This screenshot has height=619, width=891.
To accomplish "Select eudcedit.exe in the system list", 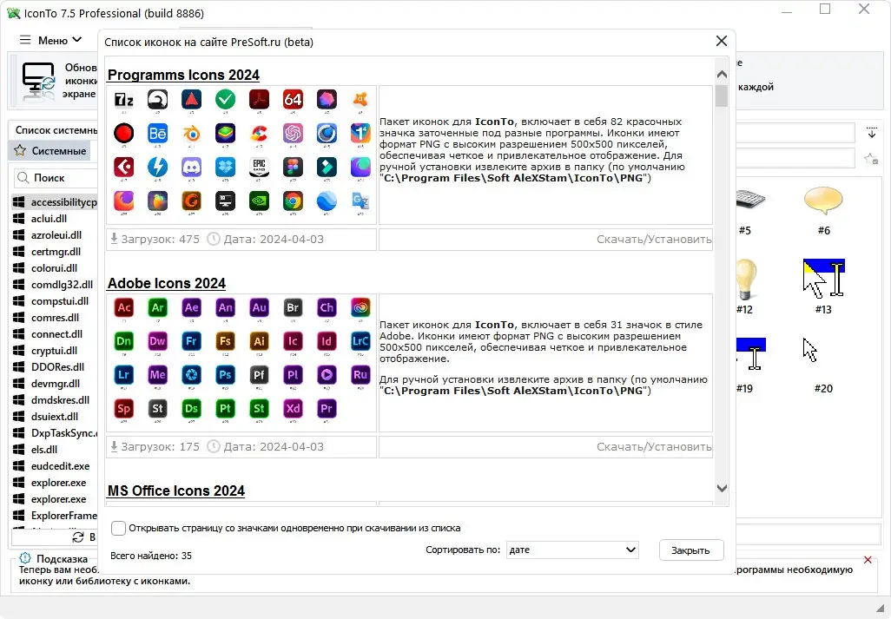I will [60, 465].
